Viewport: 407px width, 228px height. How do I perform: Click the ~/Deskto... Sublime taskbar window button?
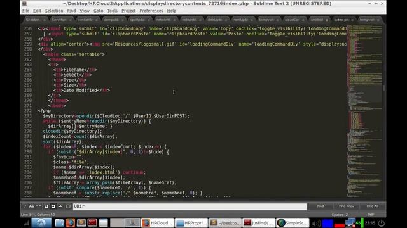point(225,223)
